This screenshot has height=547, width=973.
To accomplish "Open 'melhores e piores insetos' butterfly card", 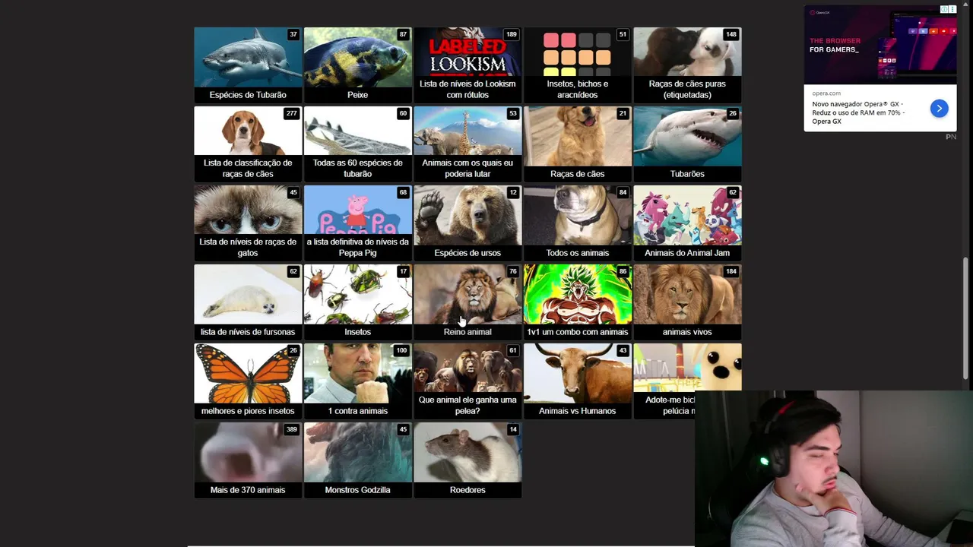I will tap(248, 381).
